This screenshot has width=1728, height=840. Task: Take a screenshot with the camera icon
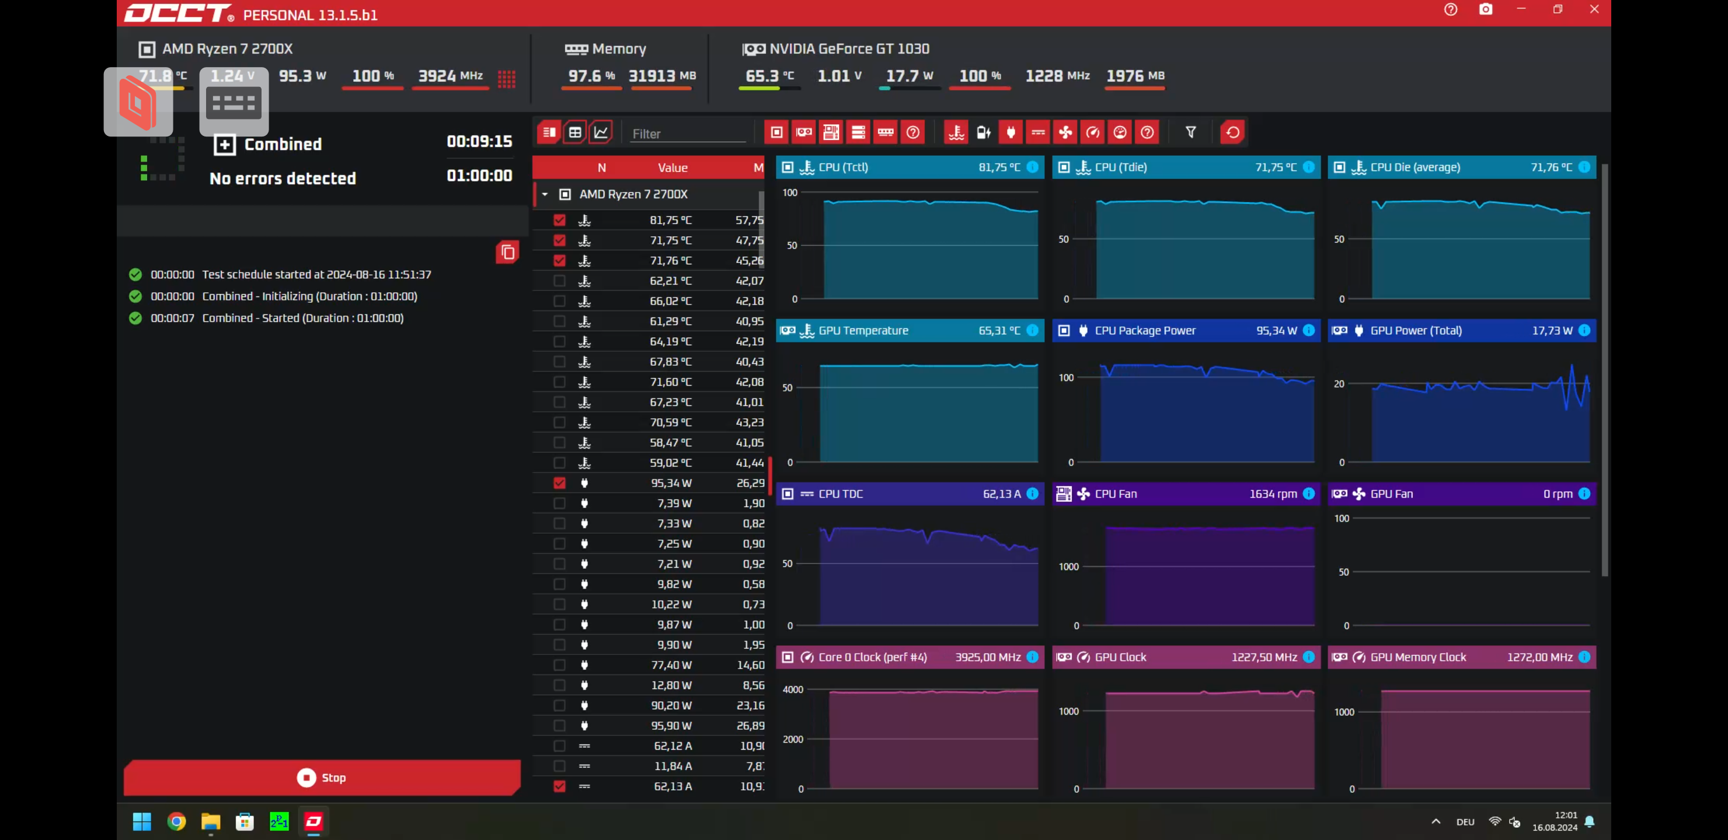[1485, 9]
